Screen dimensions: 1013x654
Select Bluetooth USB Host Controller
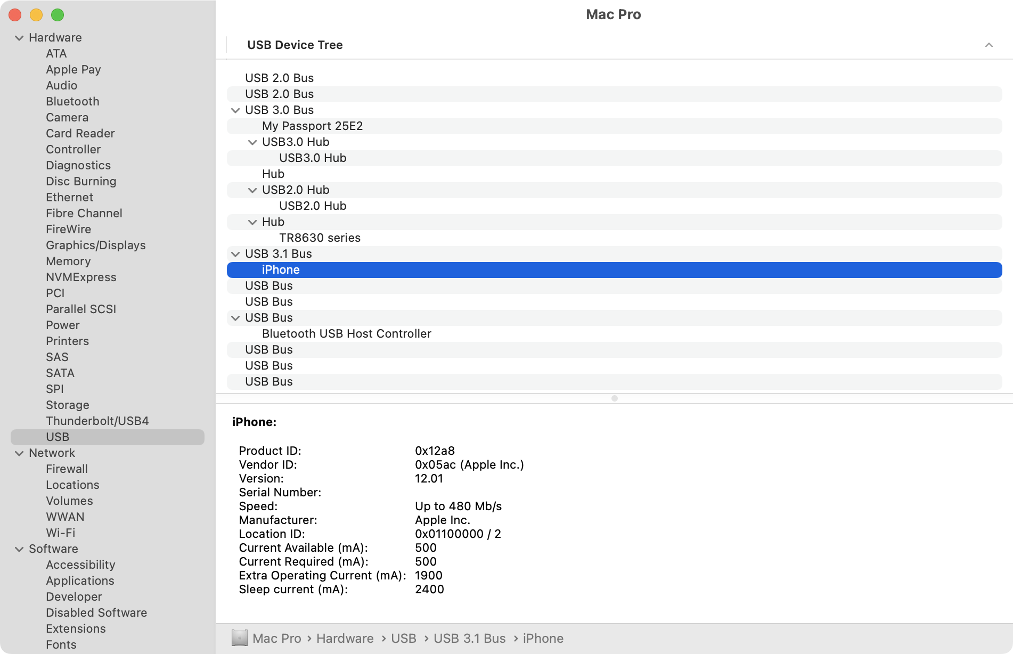coord(615,334)
